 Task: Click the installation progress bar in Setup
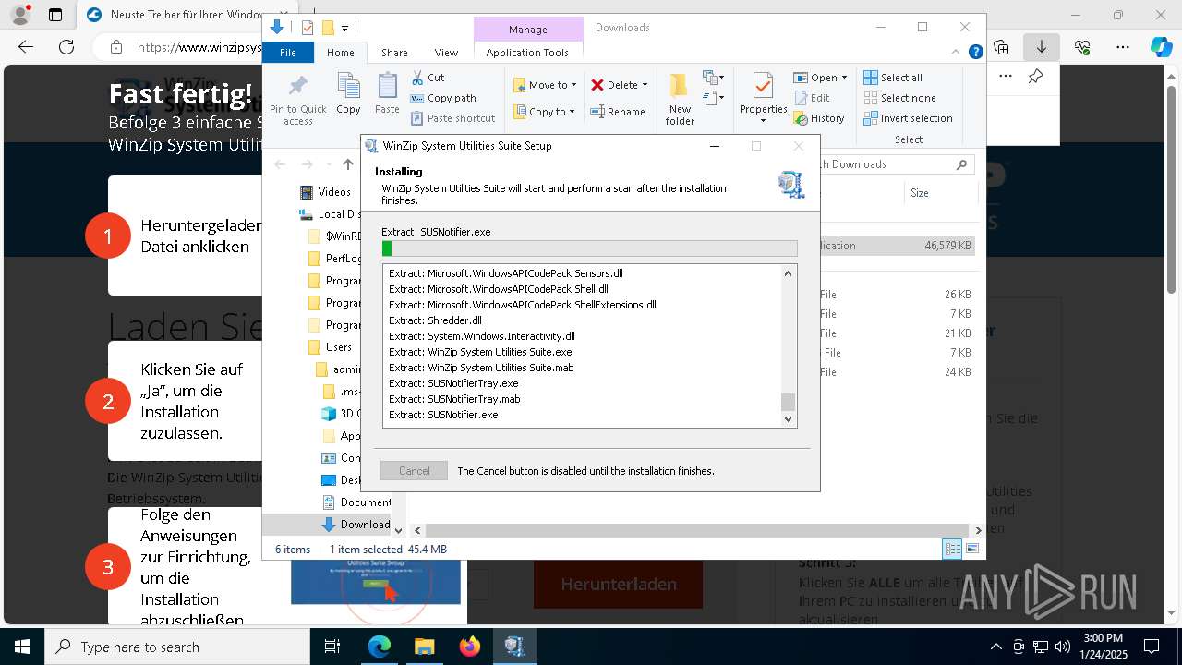point(589,248)
